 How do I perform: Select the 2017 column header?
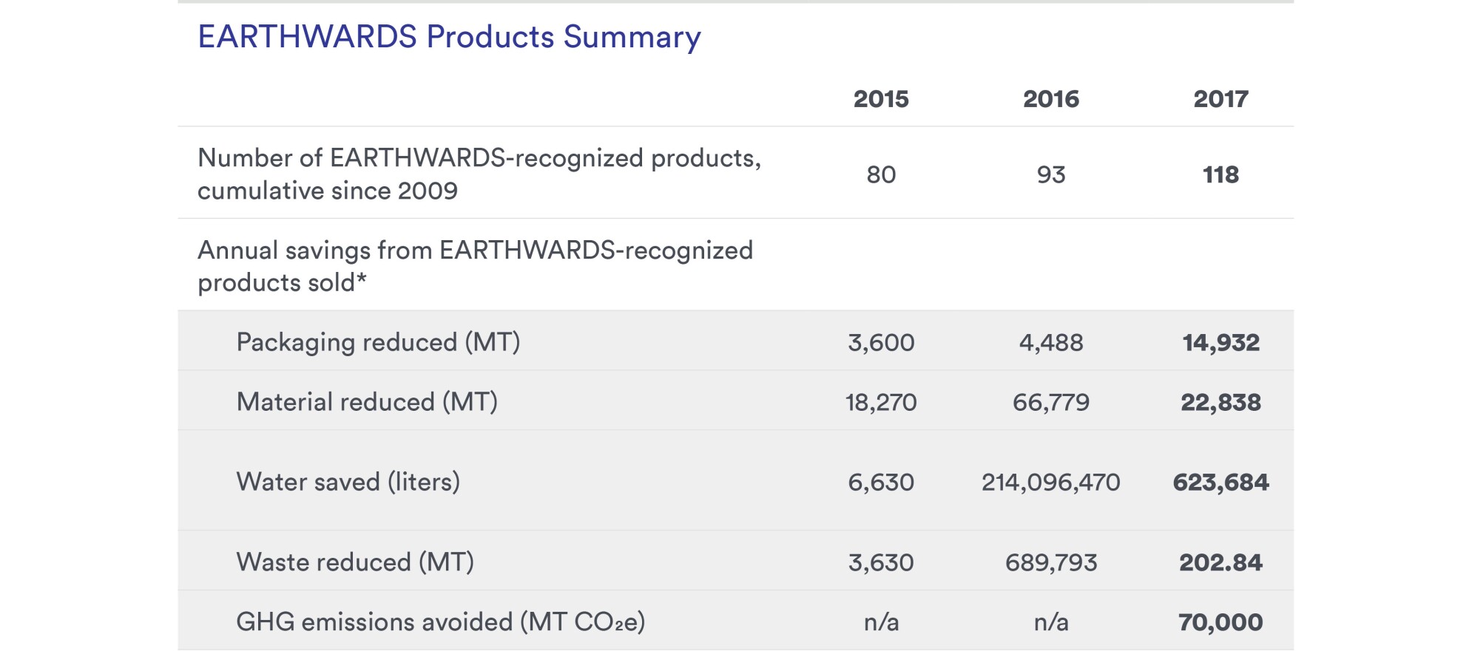point(1221,99)
